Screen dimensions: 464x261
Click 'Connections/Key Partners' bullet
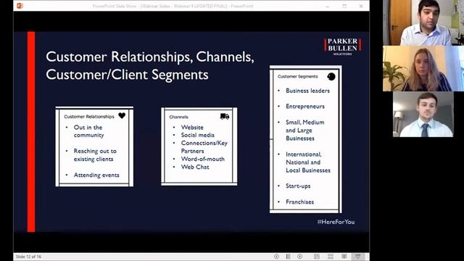204,146
